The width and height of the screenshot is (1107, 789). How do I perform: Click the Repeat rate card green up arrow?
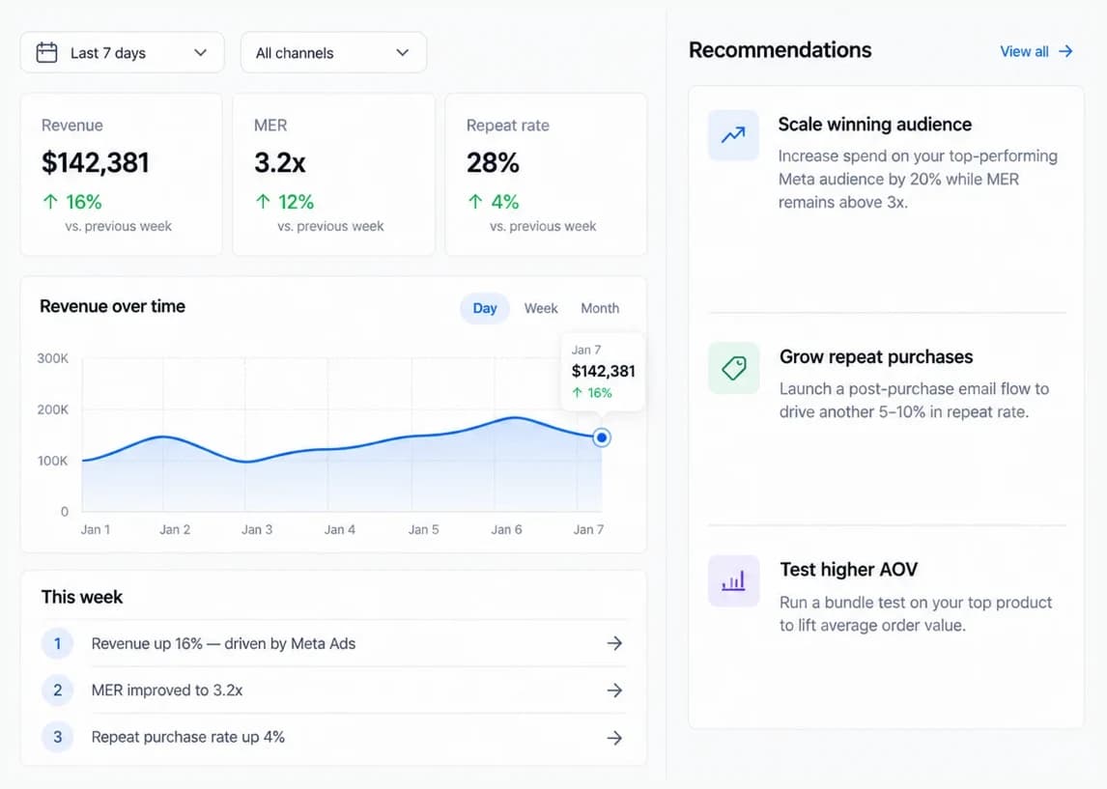coord(475,202)
